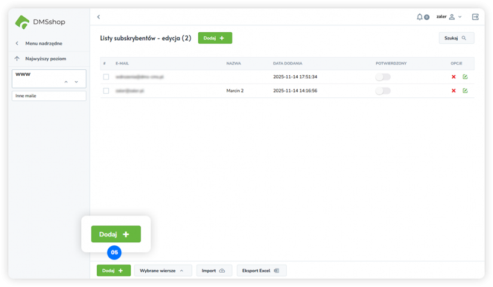This screenshot has width=493, height=287.
Task: Edit the Marcin 2 subscriber row
Action: (465, 91)
